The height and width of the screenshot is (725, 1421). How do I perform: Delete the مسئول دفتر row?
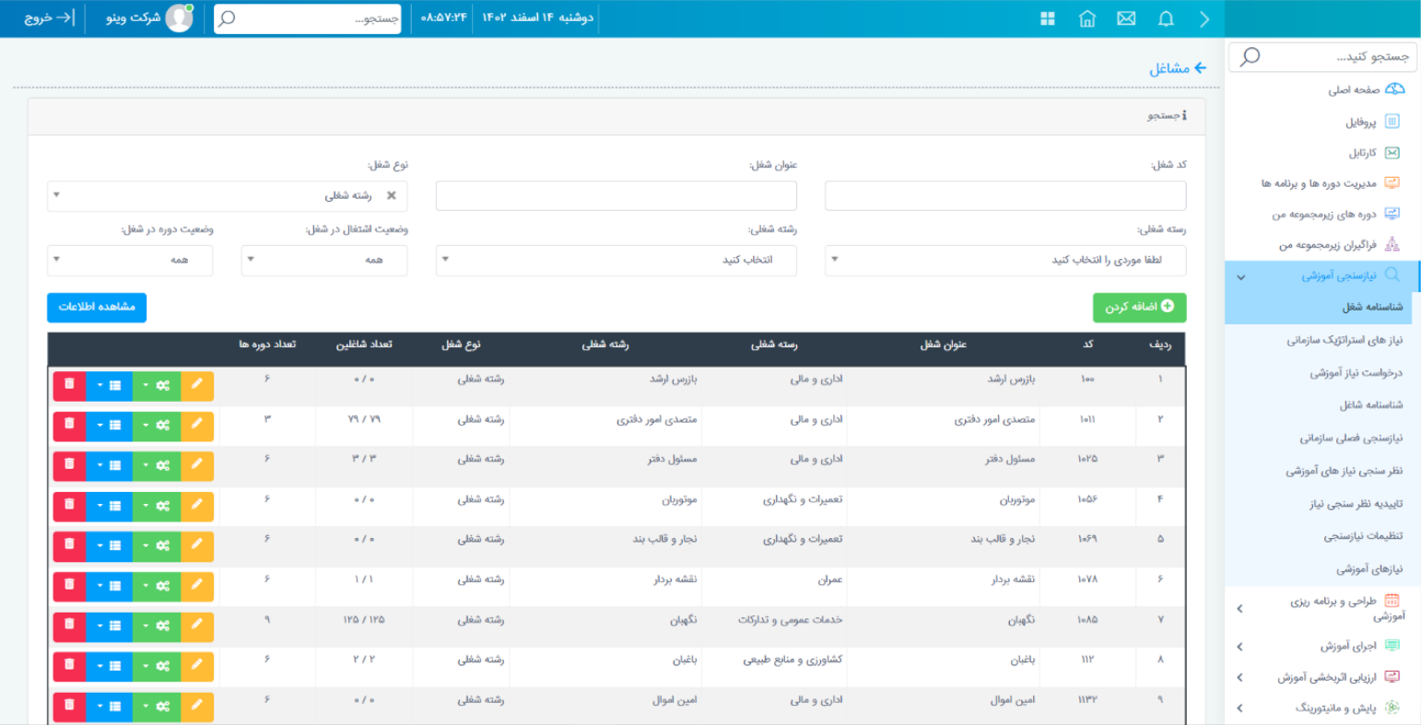[69, 466]
